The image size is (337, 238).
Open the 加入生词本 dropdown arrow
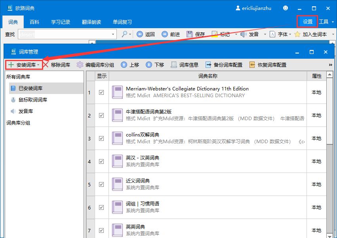tap(333, 35)
